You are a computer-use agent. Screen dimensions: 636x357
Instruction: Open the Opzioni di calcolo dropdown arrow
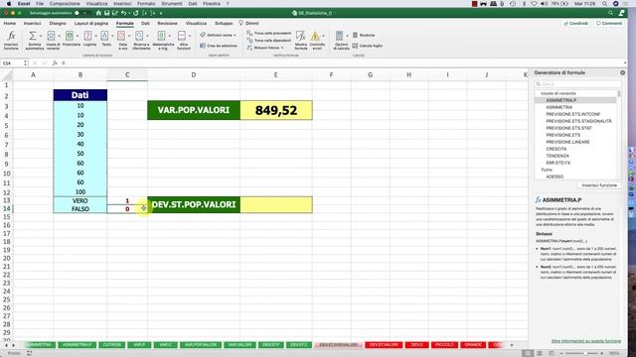pyautogui.click(x=347, y=36)
